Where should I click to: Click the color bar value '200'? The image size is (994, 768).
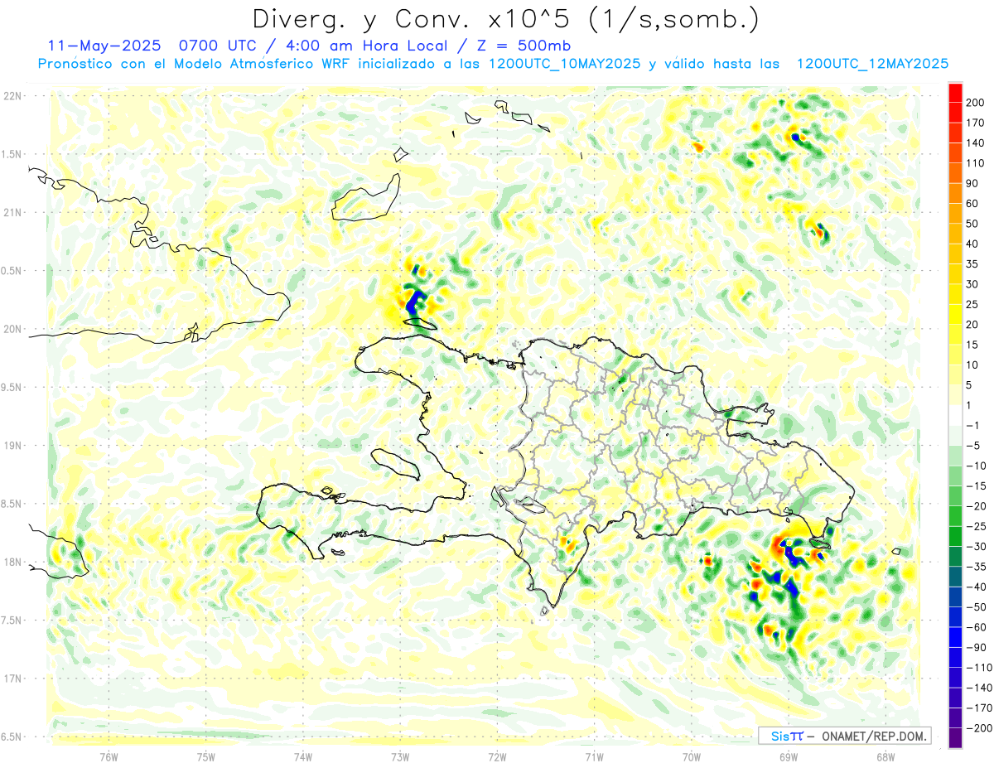coord(976,102)
